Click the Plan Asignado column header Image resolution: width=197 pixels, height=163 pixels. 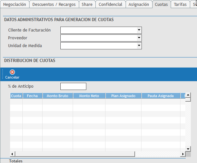123,96
